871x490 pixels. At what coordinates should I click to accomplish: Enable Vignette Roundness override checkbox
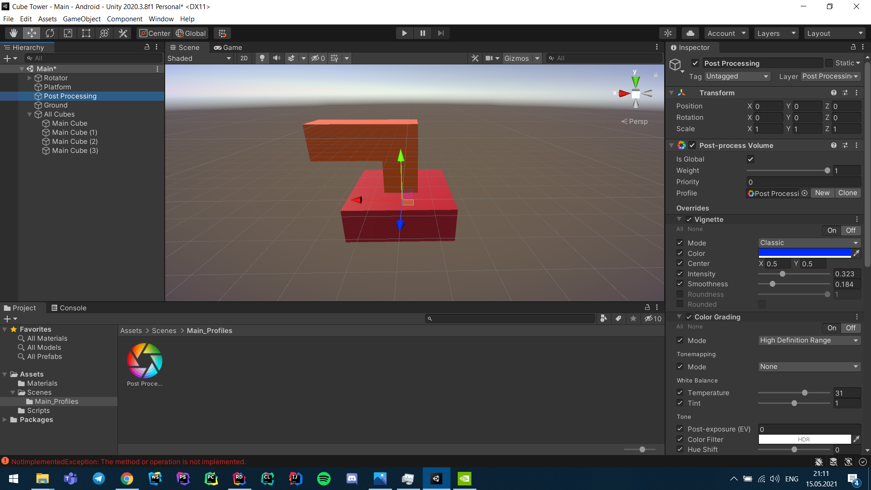pos(680,294)
